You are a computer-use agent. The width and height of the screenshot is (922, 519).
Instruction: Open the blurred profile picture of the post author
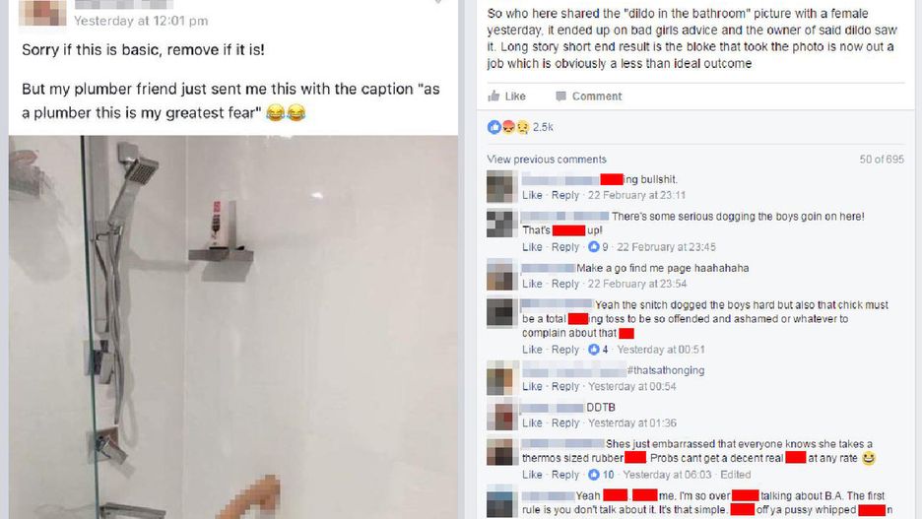[42, 13]
